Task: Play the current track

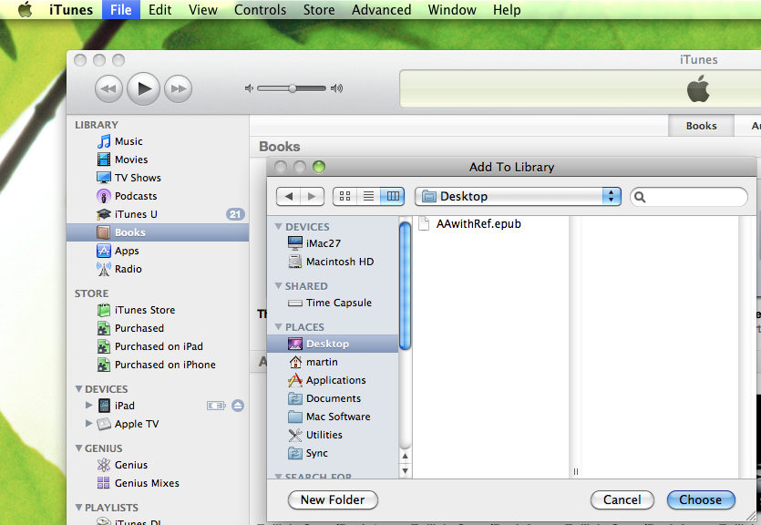Action: tap(144, 88)
